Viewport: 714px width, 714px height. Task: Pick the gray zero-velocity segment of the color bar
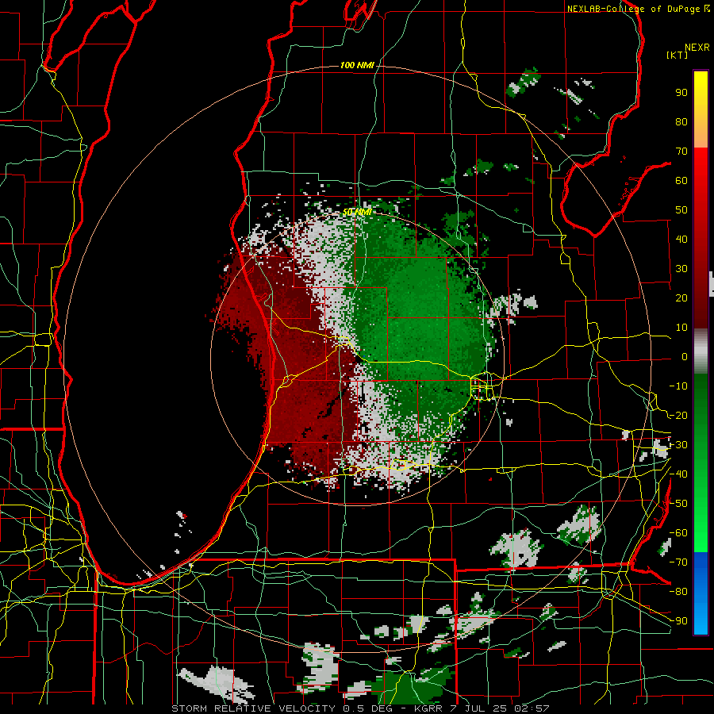pyautogui.click(x=701, y=351)
